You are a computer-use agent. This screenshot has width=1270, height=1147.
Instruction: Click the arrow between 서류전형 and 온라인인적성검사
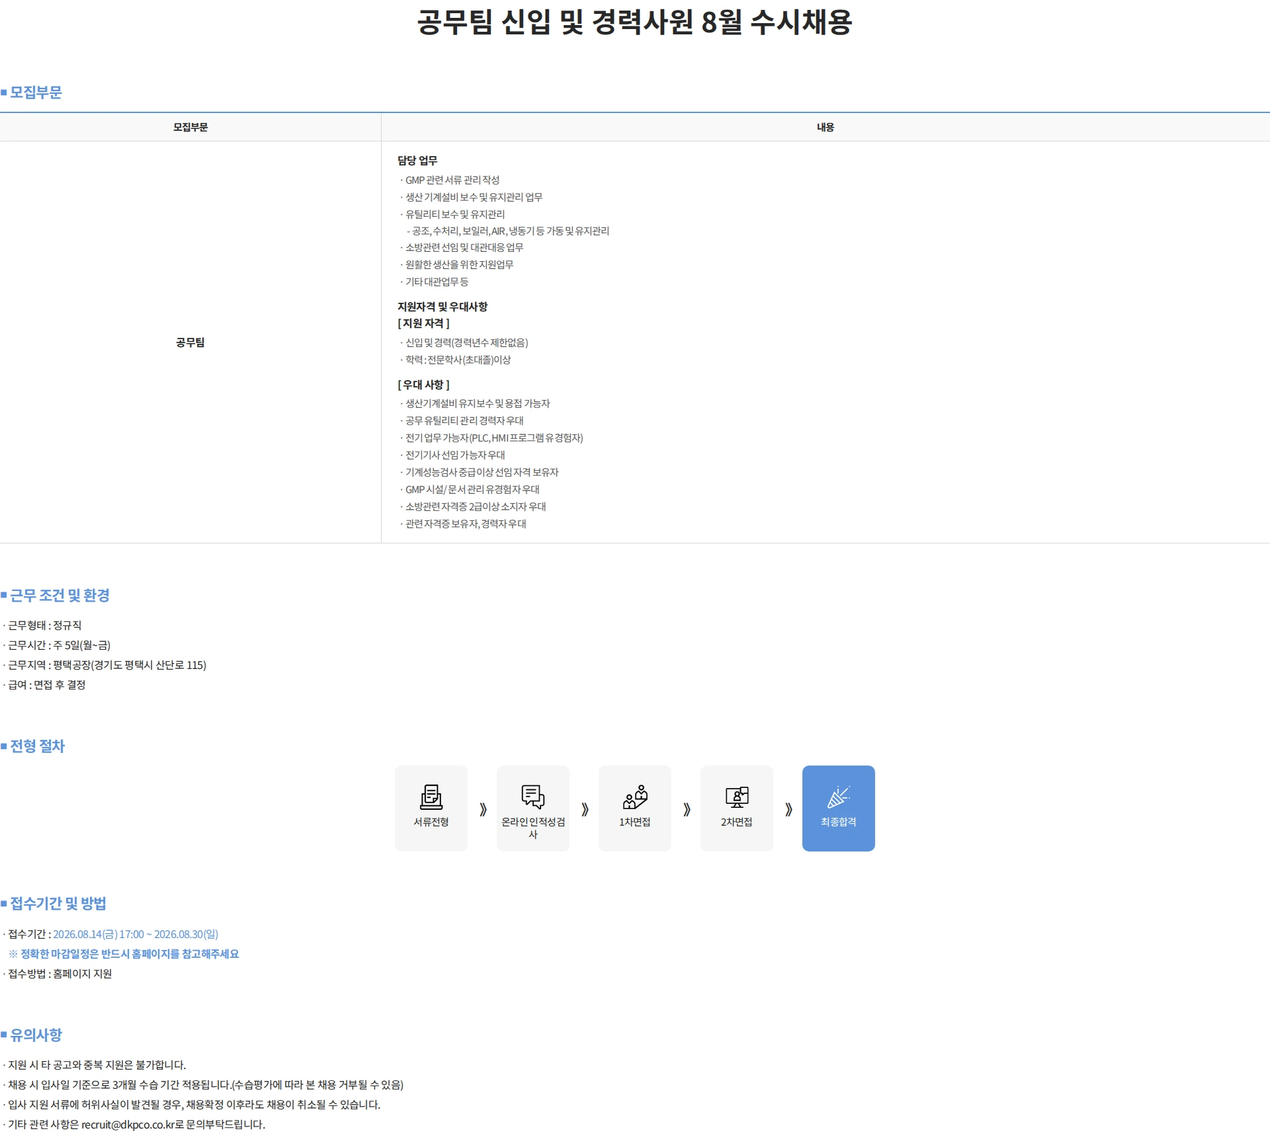(483, 809)
